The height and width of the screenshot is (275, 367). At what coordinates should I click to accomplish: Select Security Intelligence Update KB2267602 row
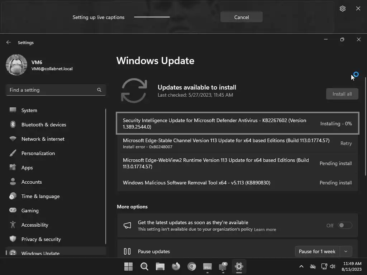point(238,124)
